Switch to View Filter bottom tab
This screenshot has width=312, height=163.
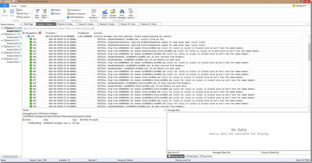pos(206,156)
